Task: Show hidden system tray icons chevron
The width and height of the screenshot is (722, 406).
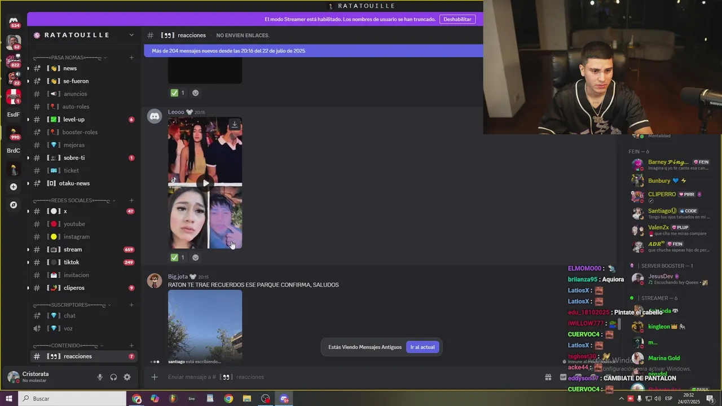Action: [x=621, y=399]
